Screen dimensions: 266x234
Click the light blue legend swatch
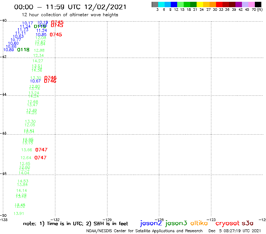168,4
